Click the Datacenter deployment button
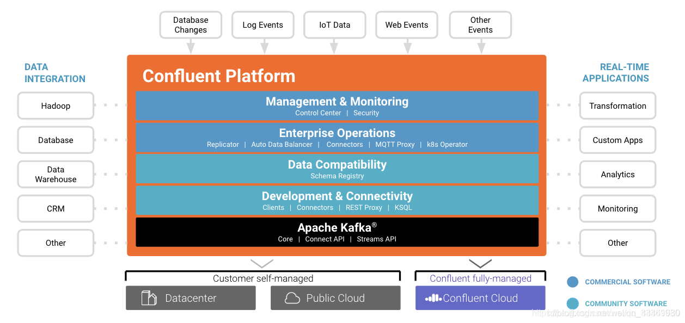Viewport: 685px width, 323px height. click(191, 298)
